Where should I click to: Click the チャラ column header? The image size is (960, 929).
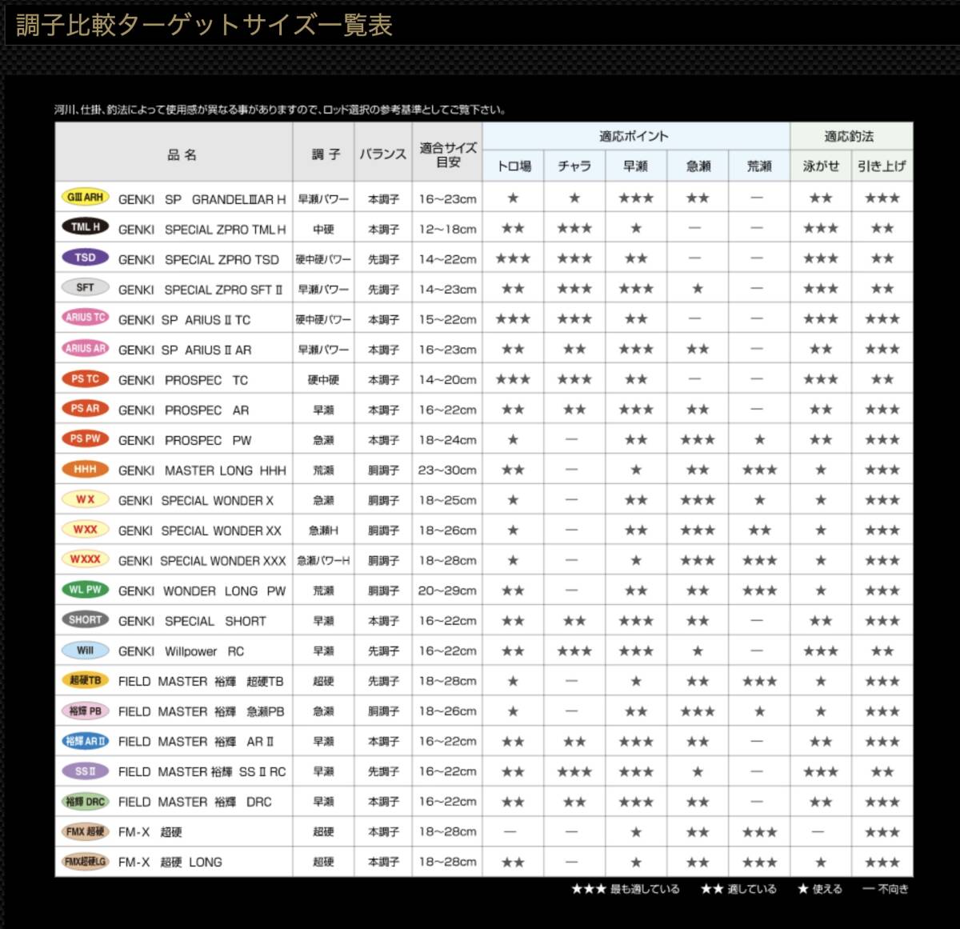pos(574,166)
